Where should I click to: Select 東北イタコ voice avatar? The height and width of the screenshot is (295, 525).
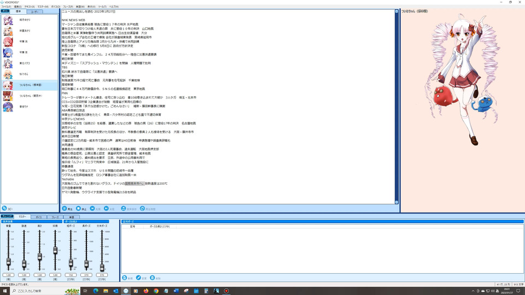8,63
